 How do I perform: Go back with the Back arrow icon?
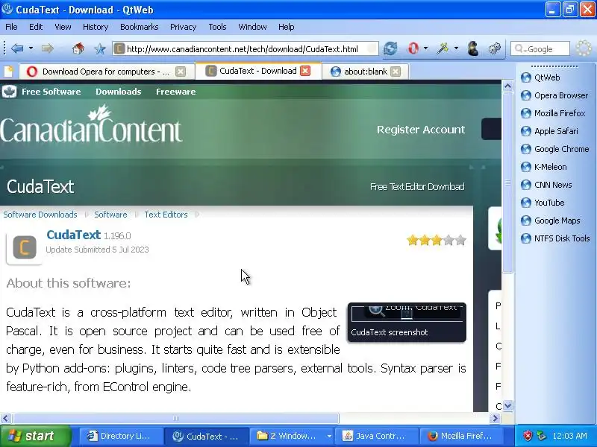click(17, 48)
